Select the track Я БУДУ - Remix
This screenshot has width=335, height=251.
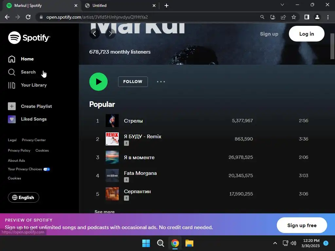pos(143,137)
